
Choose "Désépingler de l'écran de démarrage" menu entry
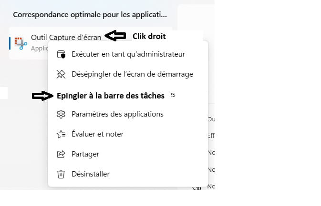132,74
